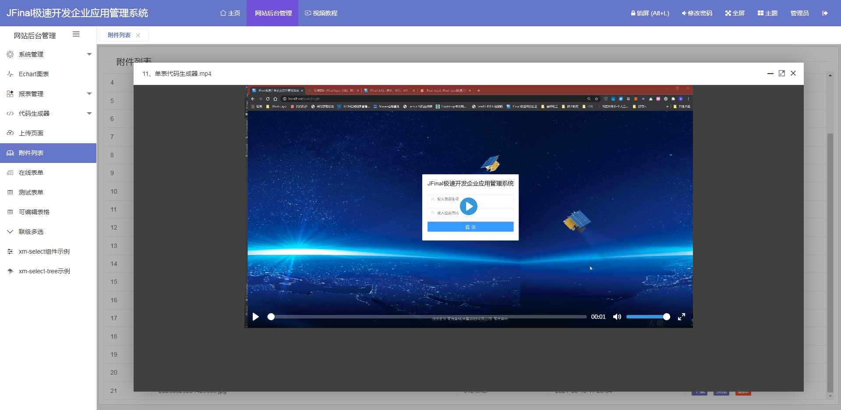The width and height of the screenshot is (841, 410).
Task: Click the video time 00:01 label
Action: (598, 317)
